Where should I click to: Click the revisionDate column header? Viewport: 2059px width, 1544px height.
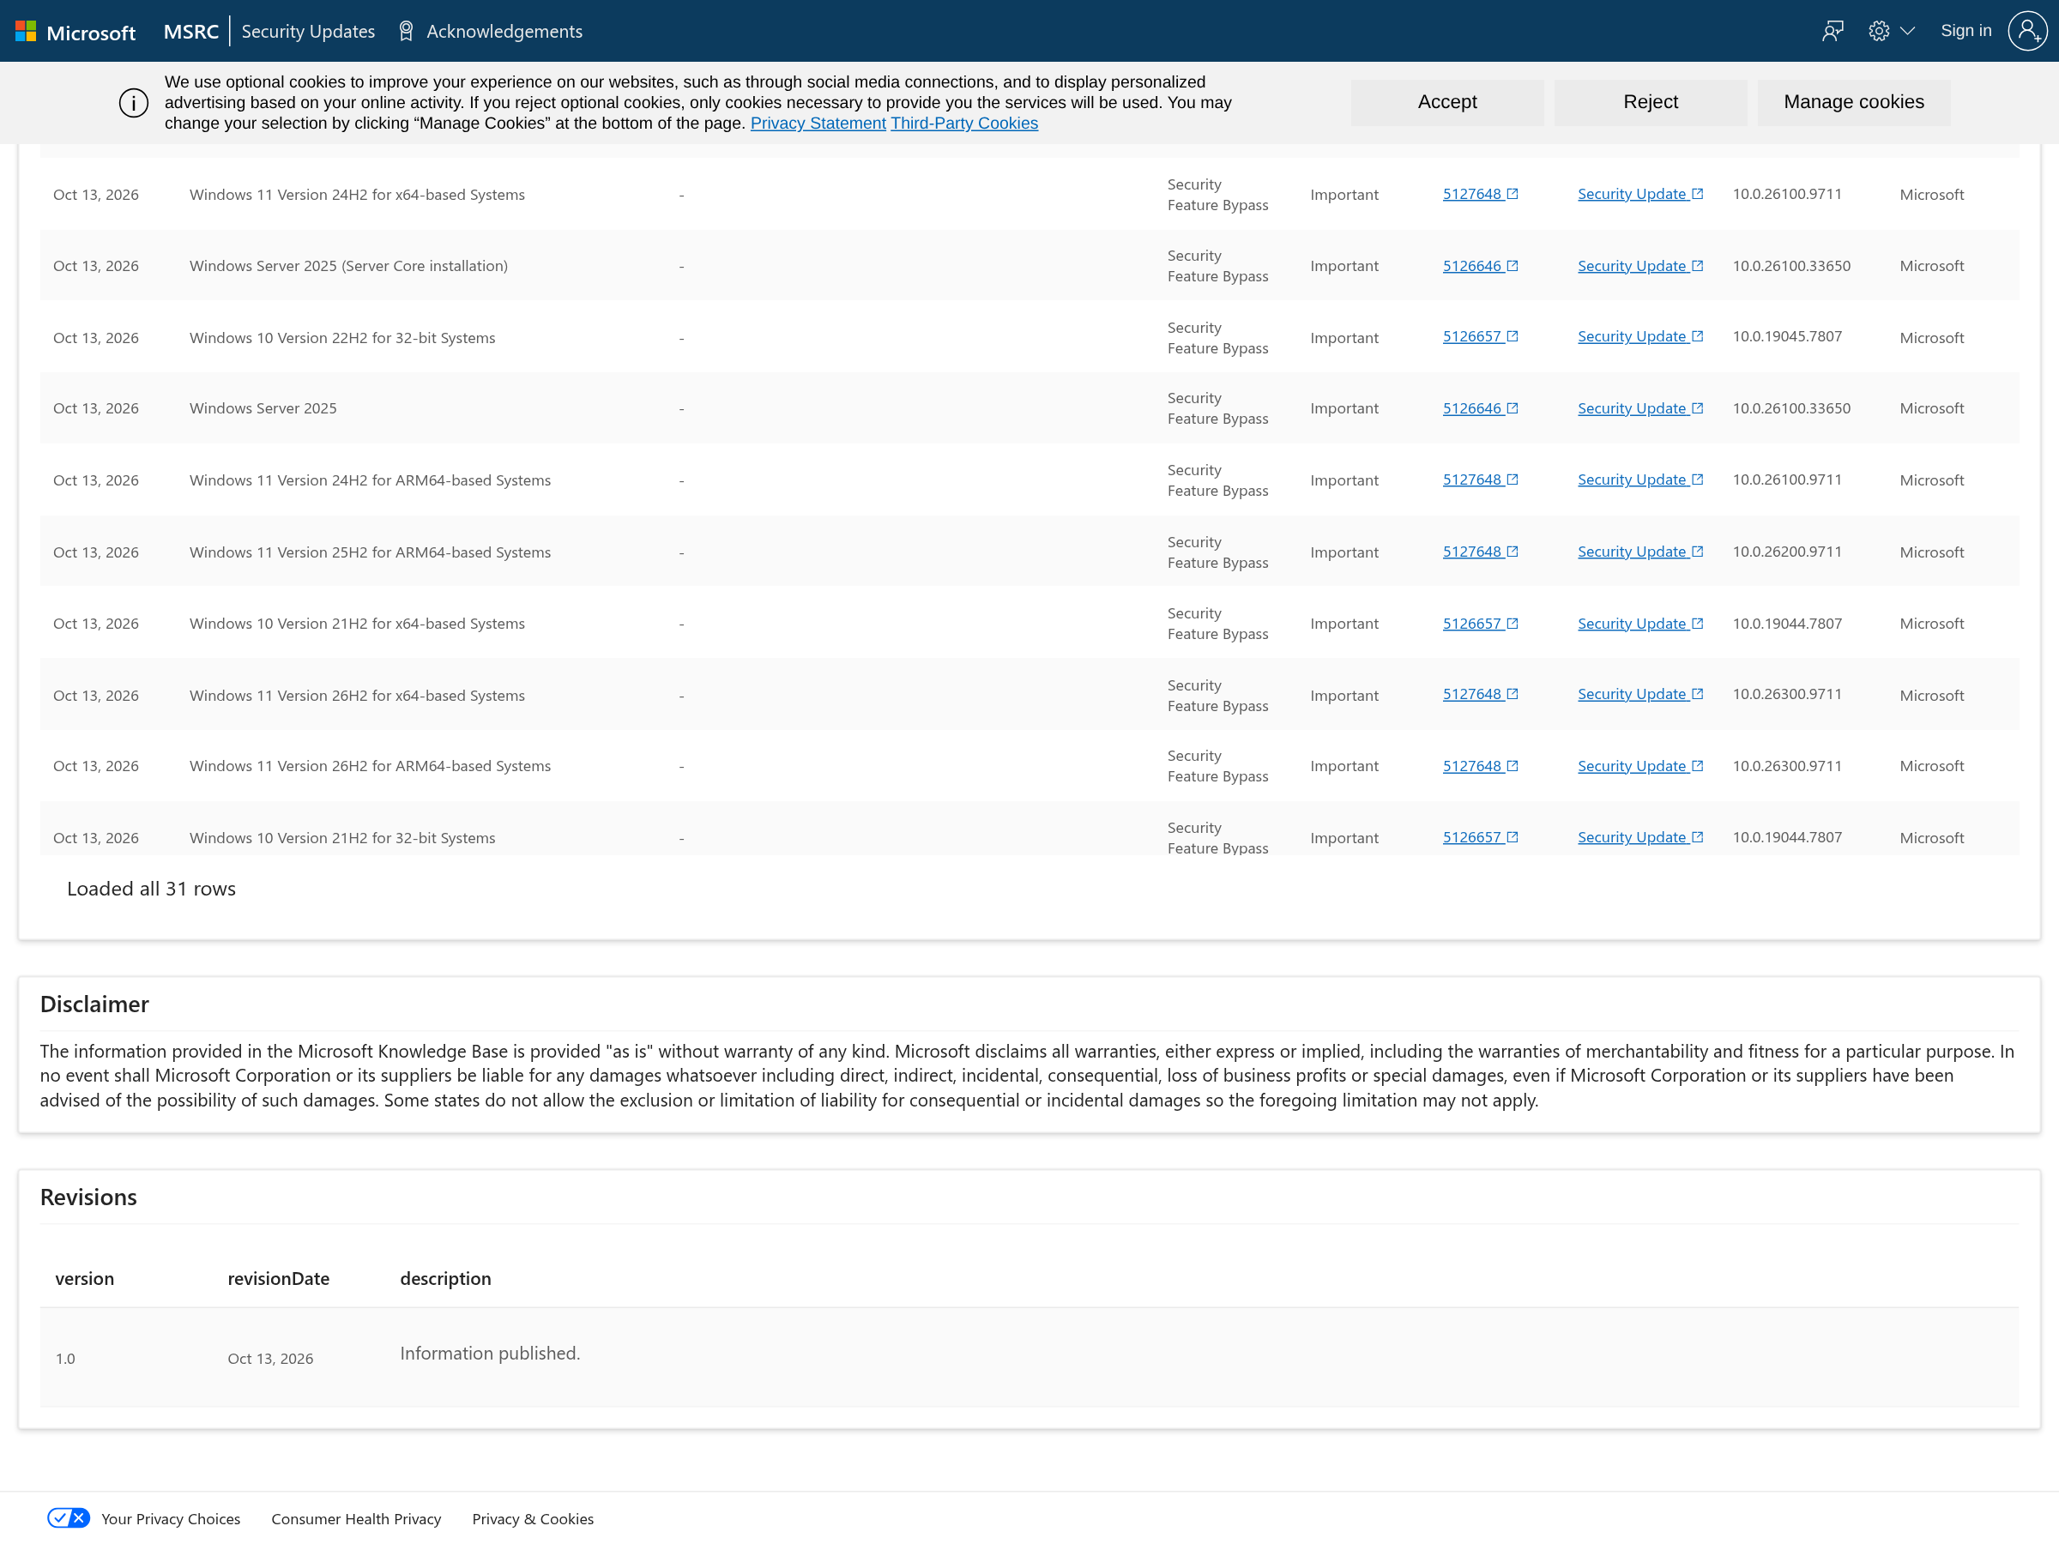278,1279
